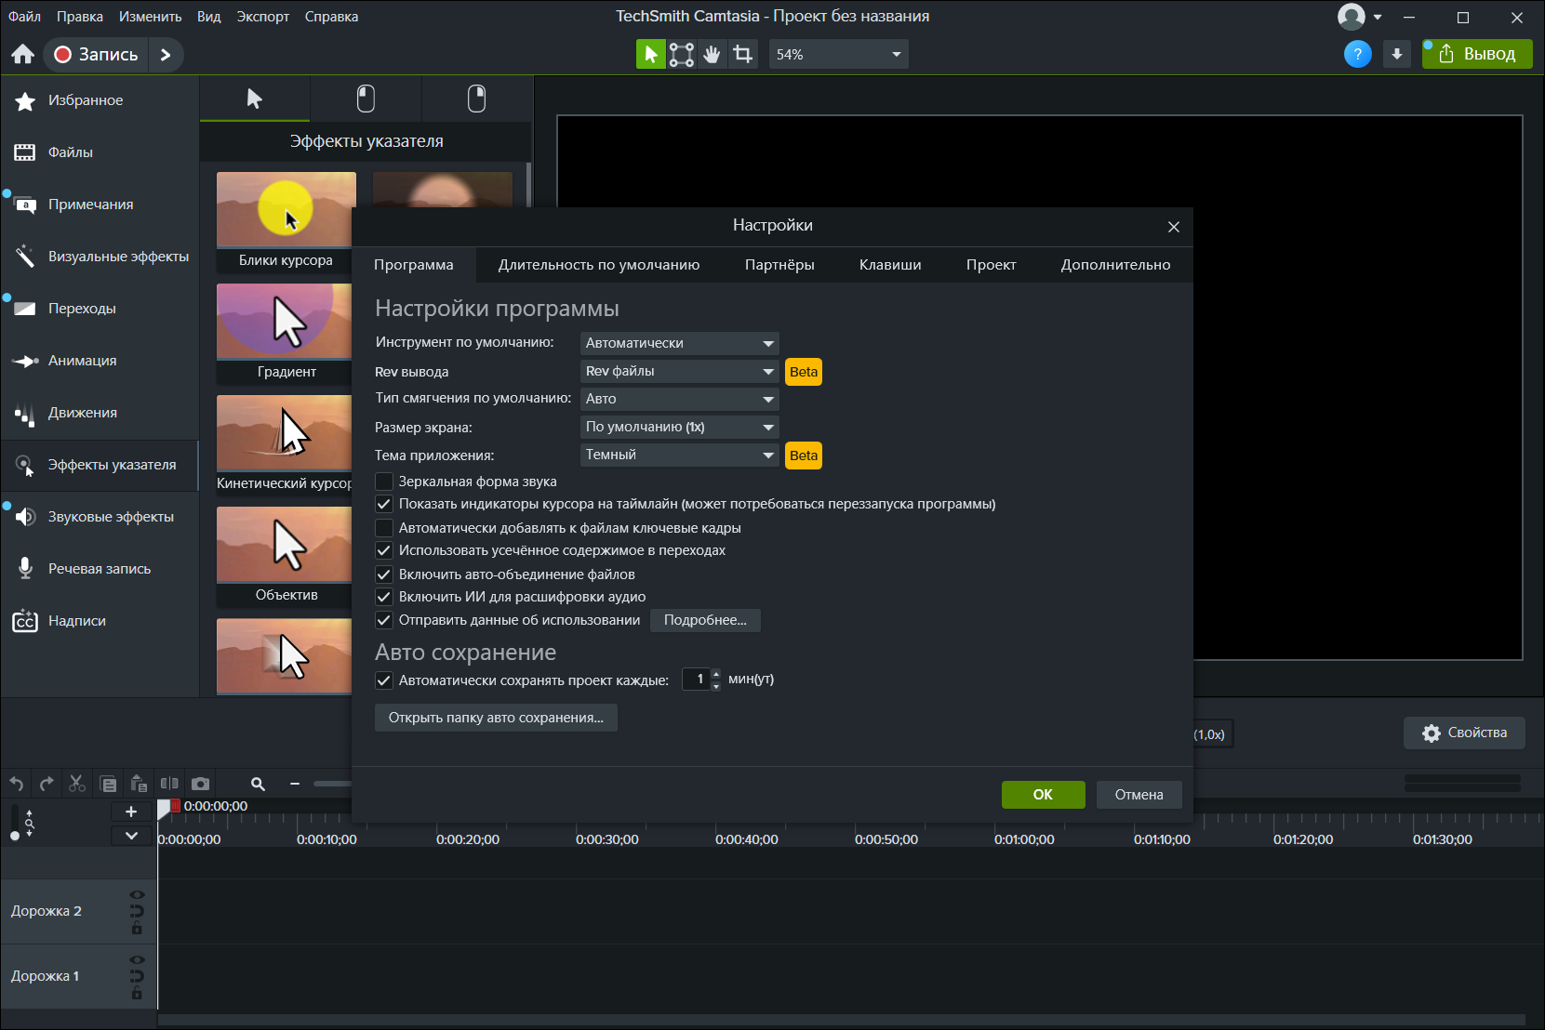Activate the pan hand tool

point(712,54)
